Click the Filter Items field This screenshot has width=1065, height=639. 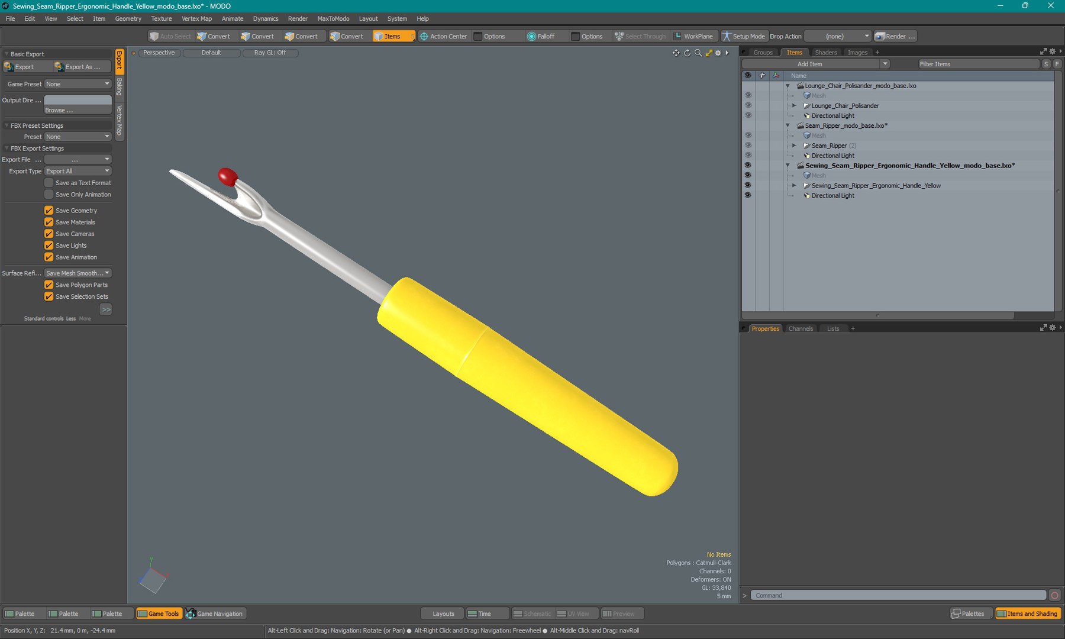(979, 64)
